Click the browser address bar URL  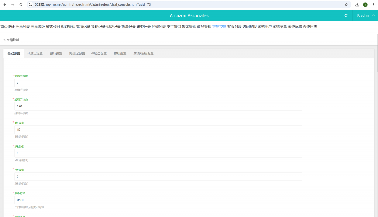click(92, 4)
